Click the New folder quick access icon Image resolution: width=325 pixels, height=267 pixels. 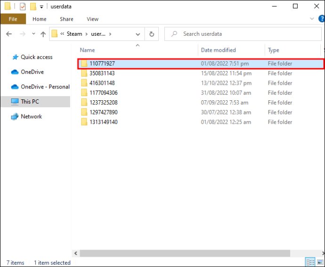[33, 7]
